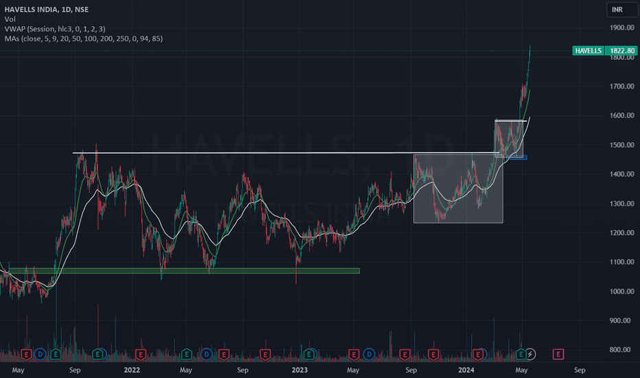Select the MAs indicator legend
640x378 pixels.
[x=84, y=38]
